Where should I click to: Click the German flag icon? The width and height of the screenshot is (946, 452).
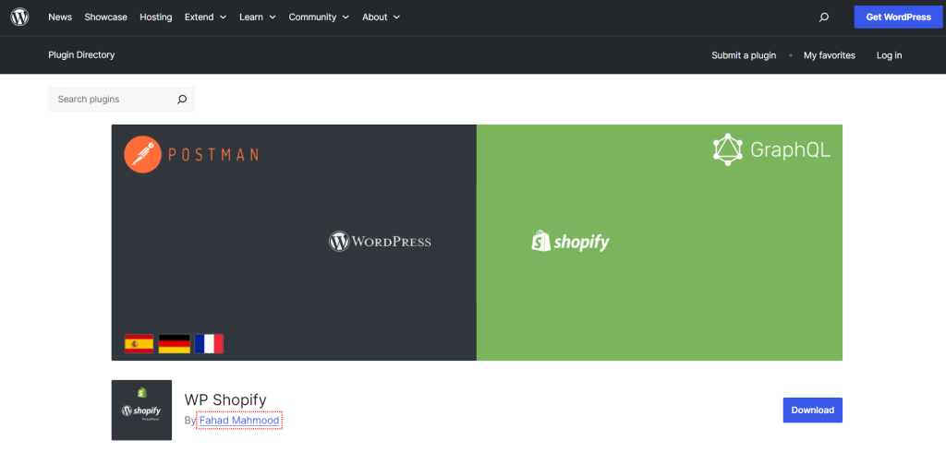(174, 344)
